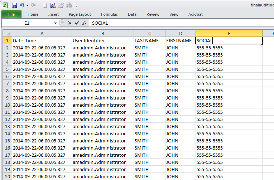
Task: Switch to the View tab
Action: 174,14
